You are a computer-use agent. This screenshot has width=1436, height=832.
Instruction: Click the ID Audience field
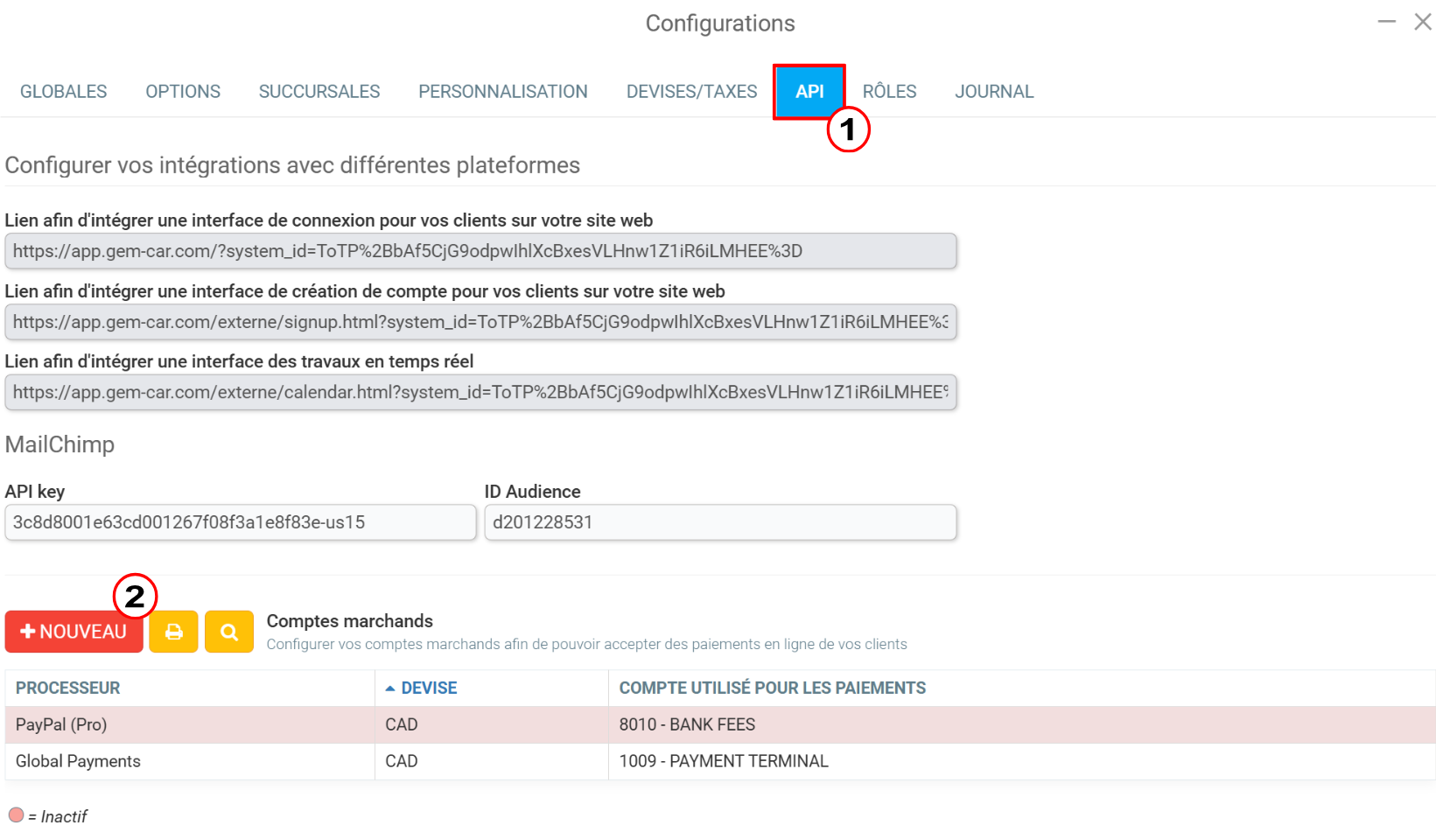[x=720, y=522]
